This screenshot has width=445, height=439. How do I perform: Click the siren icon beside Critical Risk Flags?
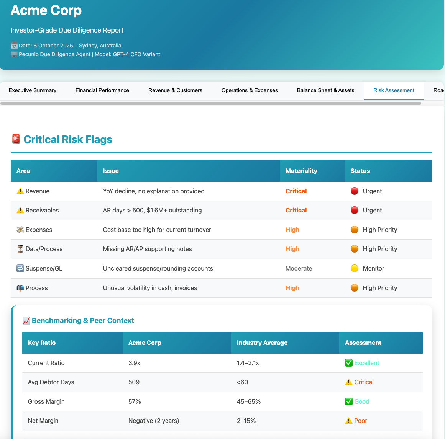click(x=16, y=139)
